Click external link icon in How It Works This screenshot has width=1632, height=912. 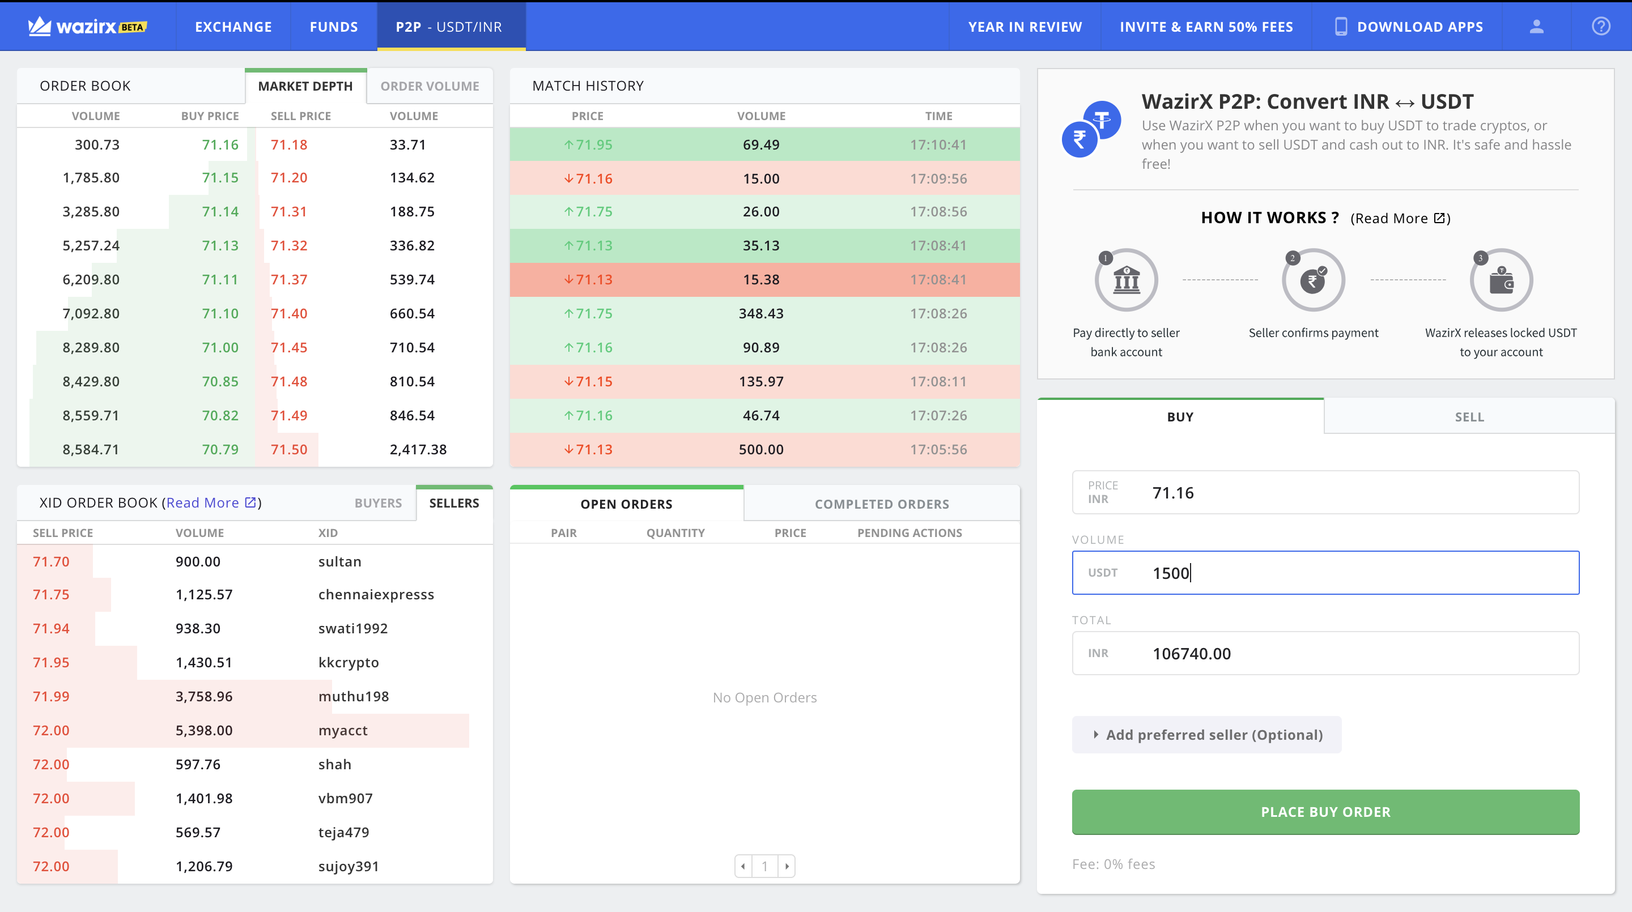coord(1439,218)
